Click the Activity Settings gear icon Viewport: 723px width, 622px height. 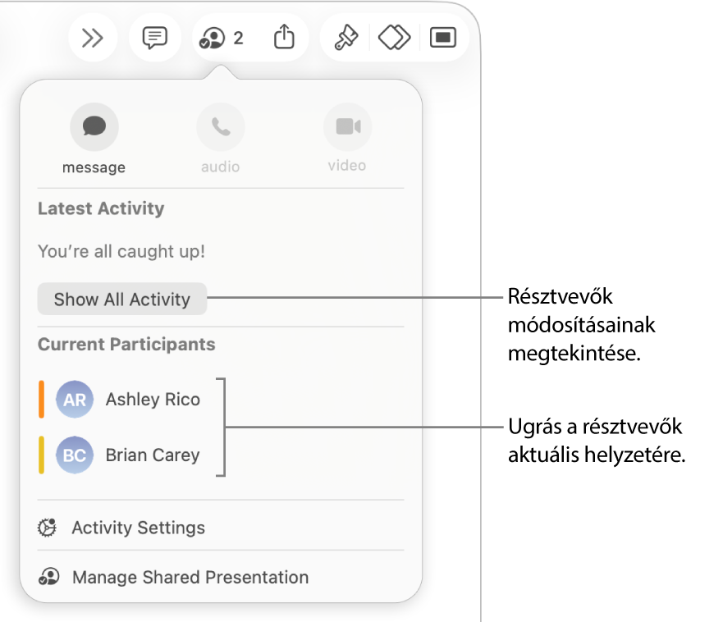tap(48, 528)
